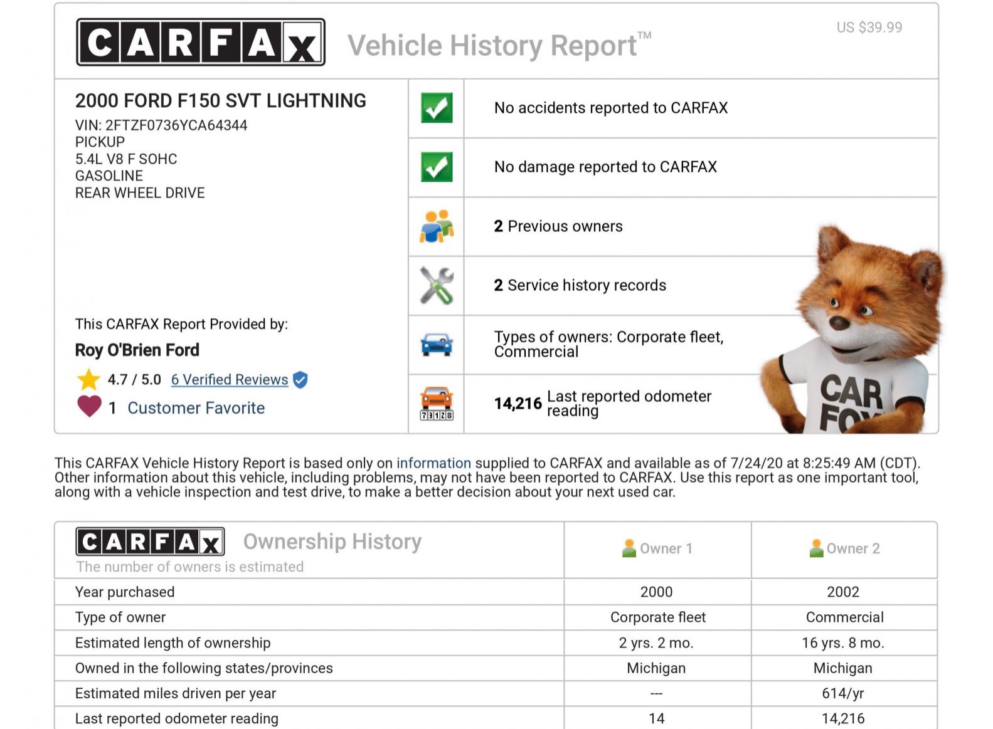The height and width of the screenshot is (729, 993).
Task: Click the Owner 1 person icon
Action: tap(629, 548)
